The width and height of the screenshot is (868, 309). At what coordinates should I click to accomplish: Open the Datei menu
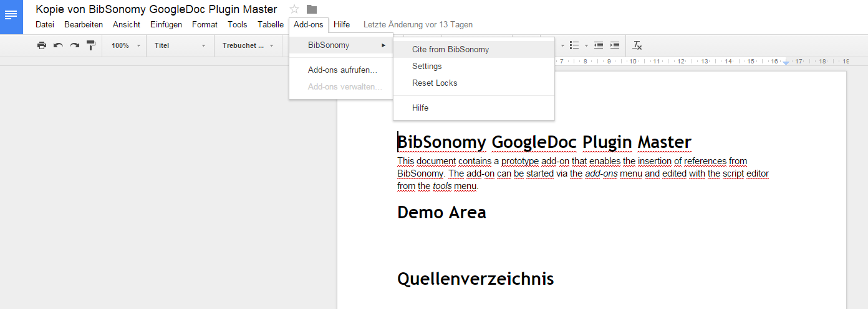pos(45,25)
